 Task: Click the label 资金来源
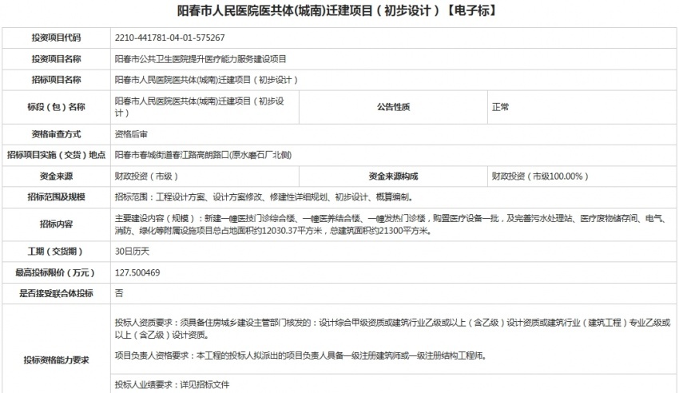(x=56, y=177)
